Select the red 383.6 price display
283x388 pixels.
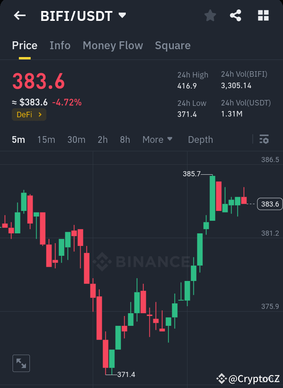(x=38, y=81)
